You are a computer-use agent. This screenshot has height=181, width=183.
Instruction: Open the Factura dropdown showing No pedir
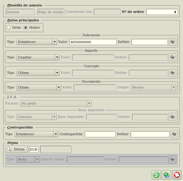[x=56, y=103]
